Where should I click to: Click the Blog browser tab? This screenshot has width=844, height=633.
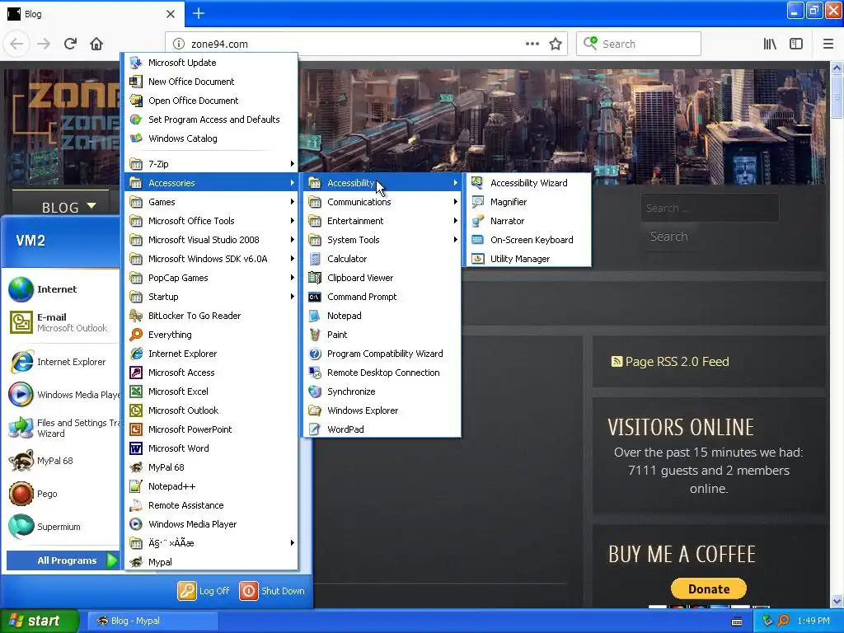(x=91, y=14)
